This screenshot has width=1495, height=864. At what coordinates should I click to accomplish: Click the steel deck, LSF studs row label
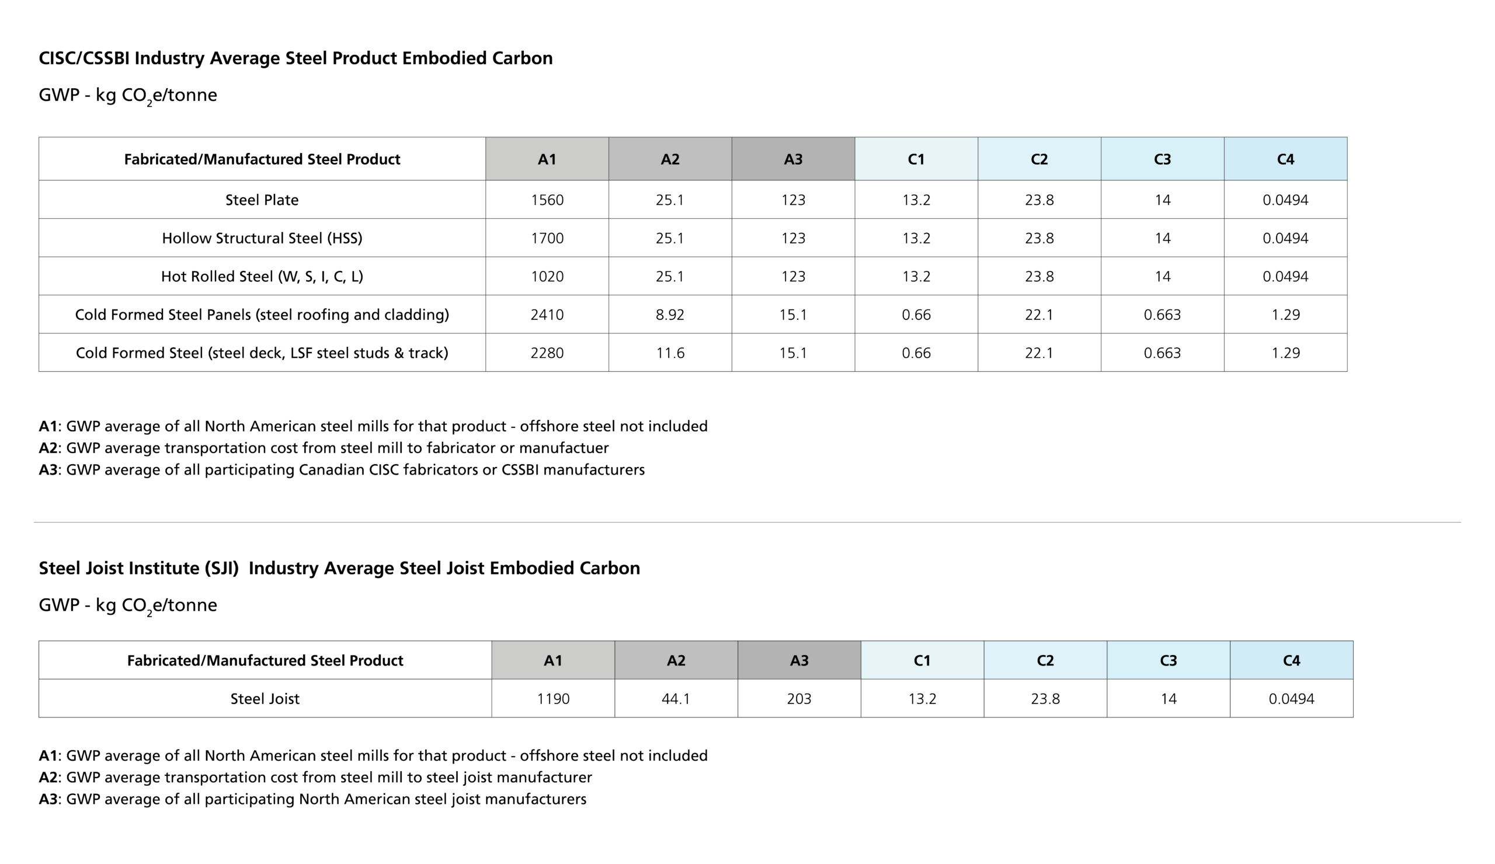click(262, 353)
